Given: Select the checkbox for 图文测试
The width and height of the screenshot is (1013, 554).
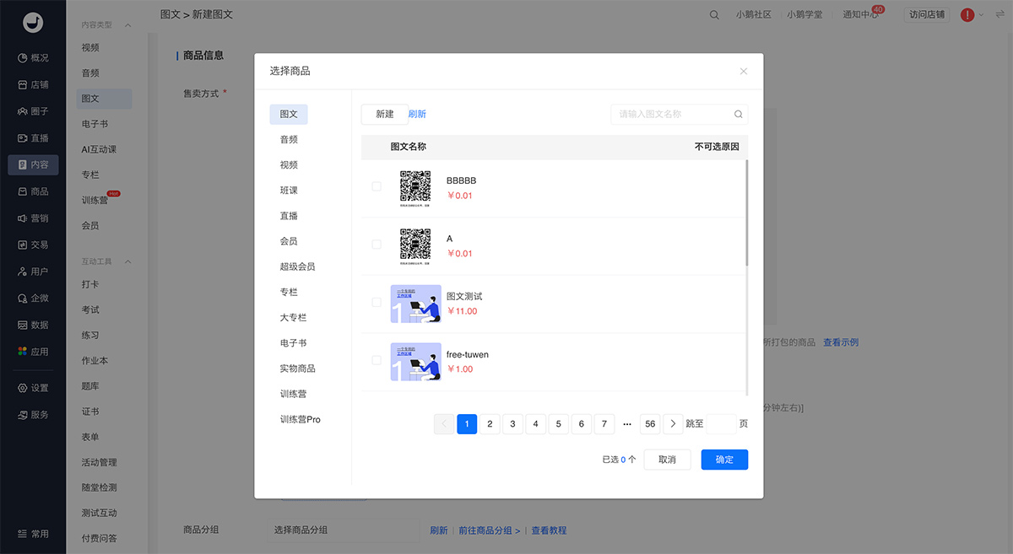Looking at the screenshot, I should tap(376, 302).
